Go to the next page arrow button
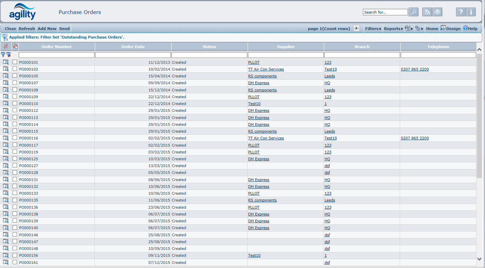Viewport: 485px width, 268px height. pos(356,28)
